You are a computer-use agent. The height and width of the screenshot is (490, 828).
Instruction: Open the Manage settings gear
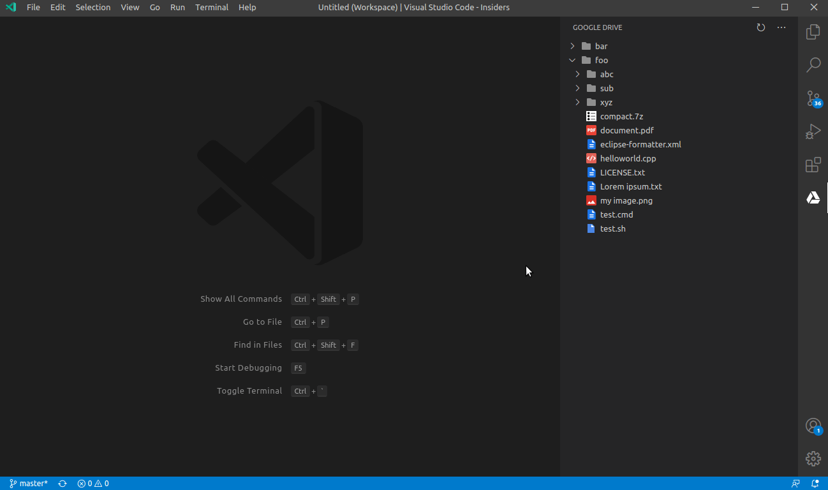click(813, 458)
